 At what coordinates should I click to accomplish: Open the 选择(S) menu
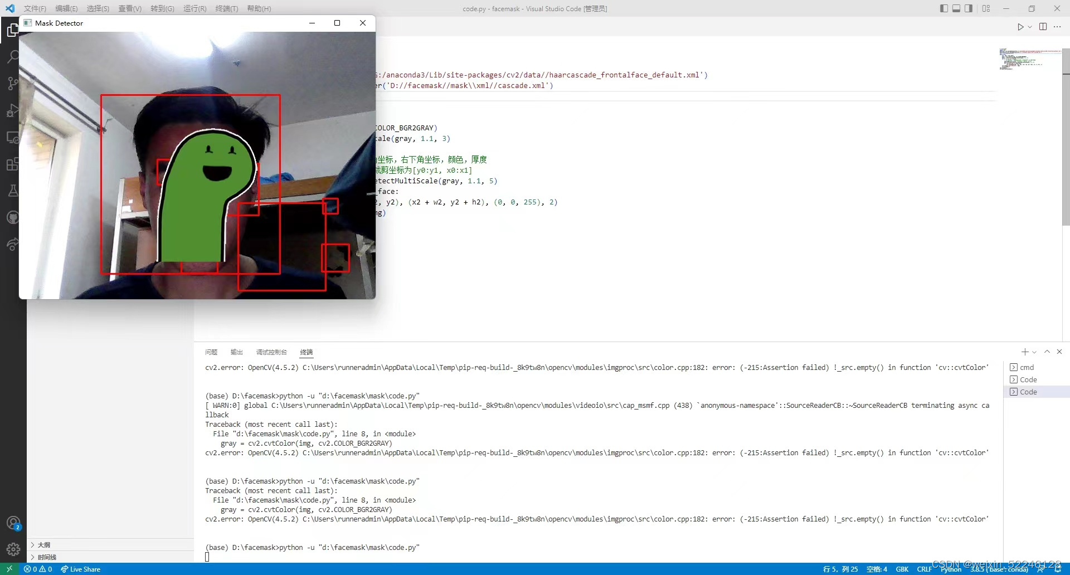click(98, 8)
